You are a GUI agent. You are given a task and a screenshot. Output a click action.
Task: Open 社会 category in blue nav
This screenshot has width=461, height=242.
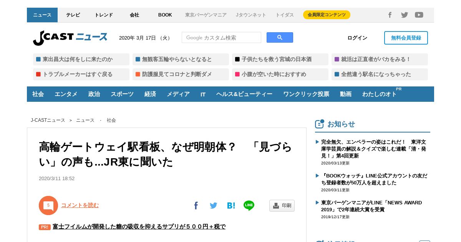(x=38, y=94)
